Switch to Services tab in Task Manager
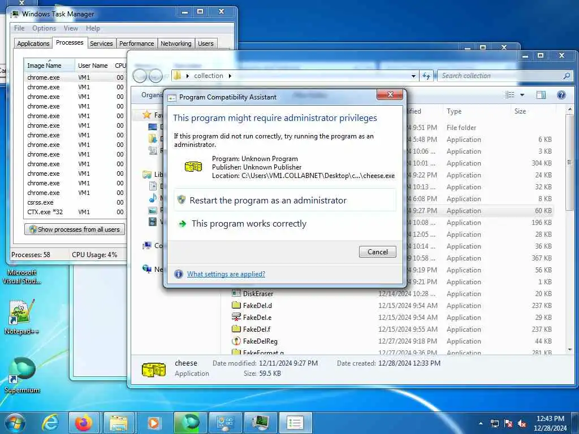The width and height of the screenshot is (579, 434). click(101, 44)
